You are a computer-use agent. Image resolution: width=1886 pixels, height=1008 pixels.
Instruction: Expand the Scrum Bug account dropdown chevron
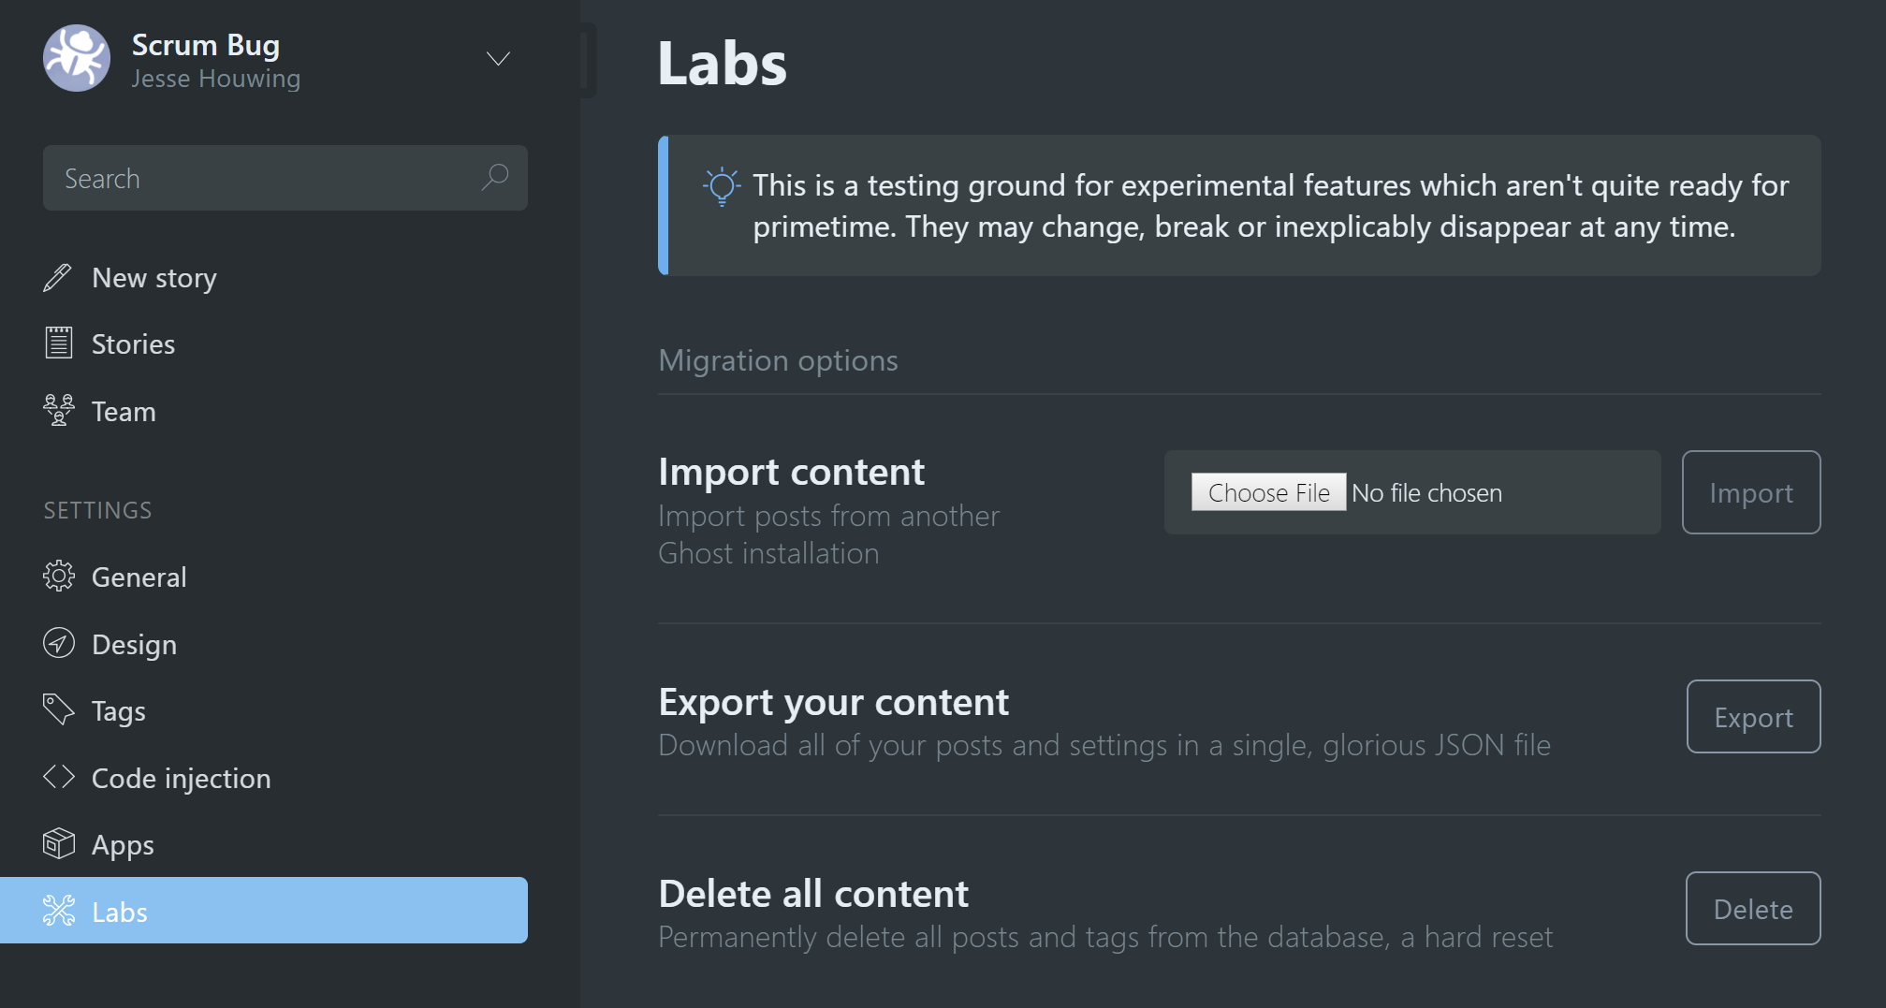point(498,59)
